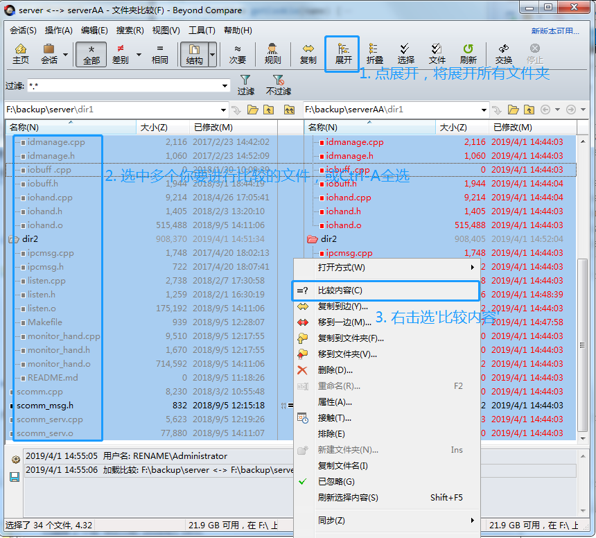
Task: Click the both-sides up-level folder icon
Action: [x=289, y=110]
